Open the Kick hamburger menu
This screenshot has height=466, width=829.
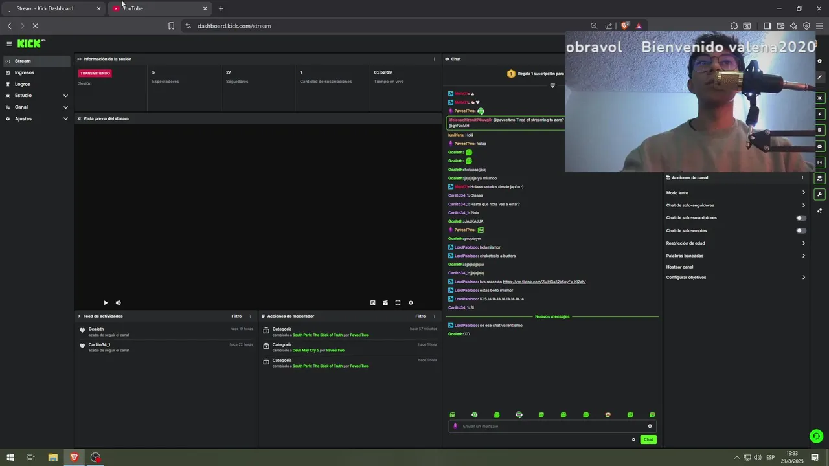pos(9,44)
